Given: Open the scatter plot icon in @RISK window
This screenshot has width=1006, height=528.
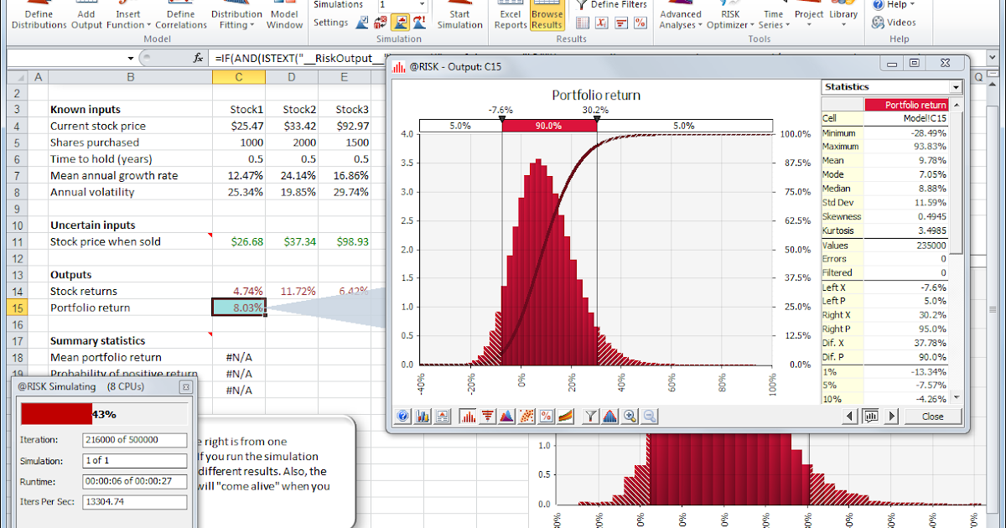Looking at the screenshot, I should [526, 416].
